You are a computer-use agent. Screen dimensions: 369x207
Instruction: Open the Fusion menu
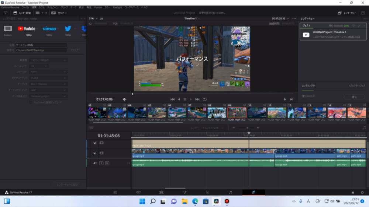(x=98, y=7)
